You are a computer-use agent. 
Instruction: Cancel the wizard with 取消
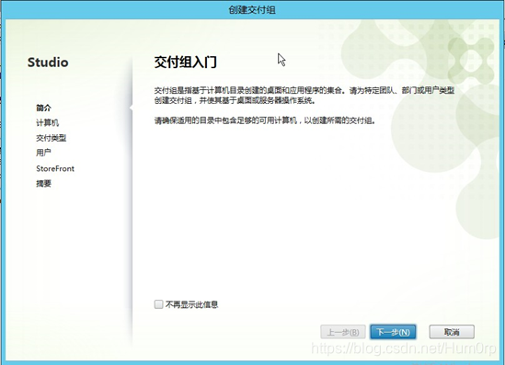coord(452,332)
